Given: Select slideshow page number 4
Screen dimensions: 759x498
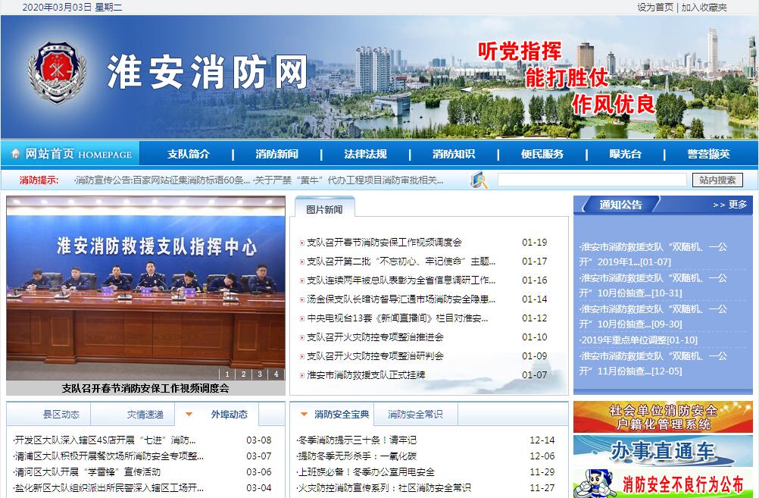Looking at the screenshot, I should point(276,374).
